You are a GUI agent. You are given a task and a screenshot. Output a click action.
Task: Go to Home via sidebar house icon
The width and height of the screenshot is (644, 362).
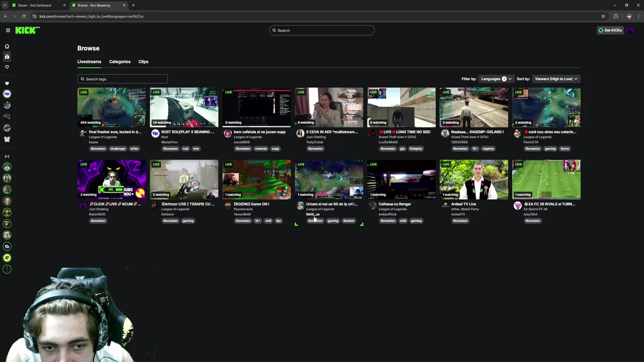pyautogui.click(x=7, y=46)
